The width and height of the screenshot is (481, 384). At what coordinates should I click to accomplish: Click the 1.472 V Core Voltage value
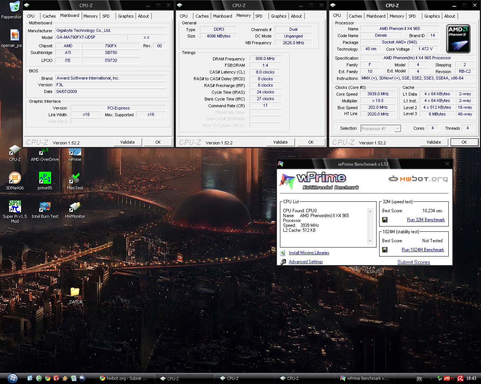pyautogui.click(x=425, y=49)
